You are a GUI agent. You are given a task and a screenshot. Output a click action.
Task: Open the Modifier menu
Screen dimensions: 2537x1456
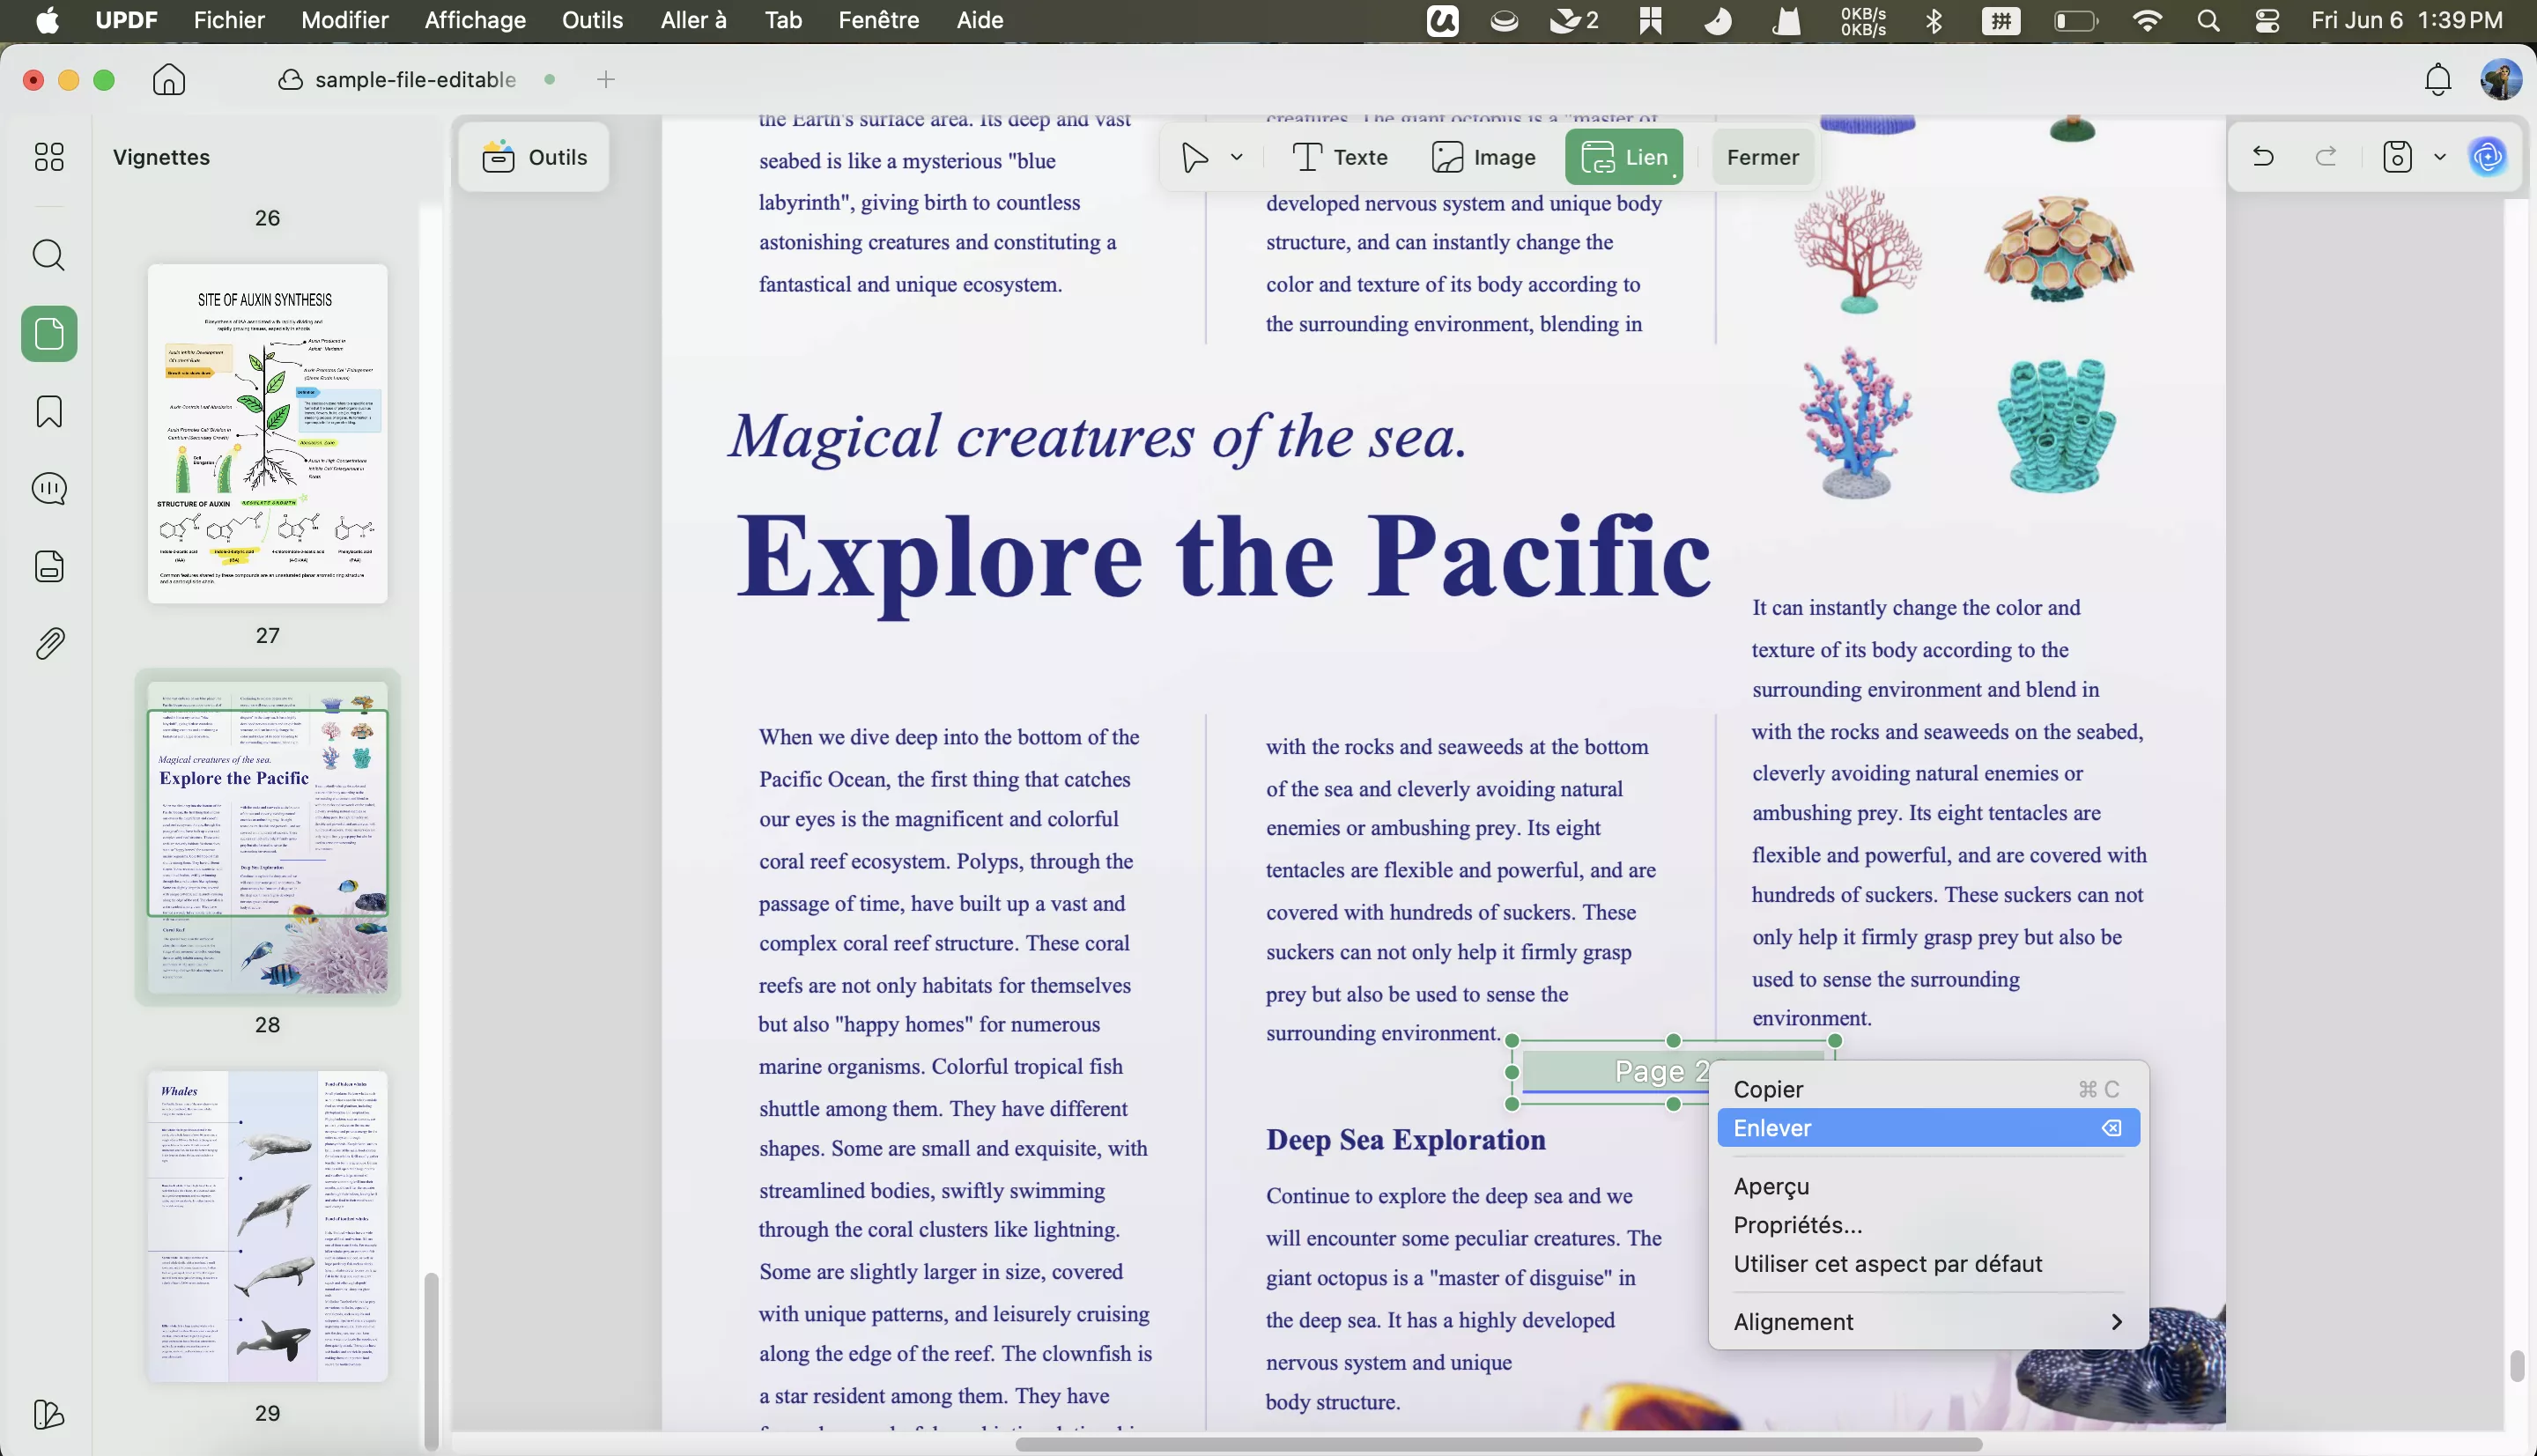(344, 21)
